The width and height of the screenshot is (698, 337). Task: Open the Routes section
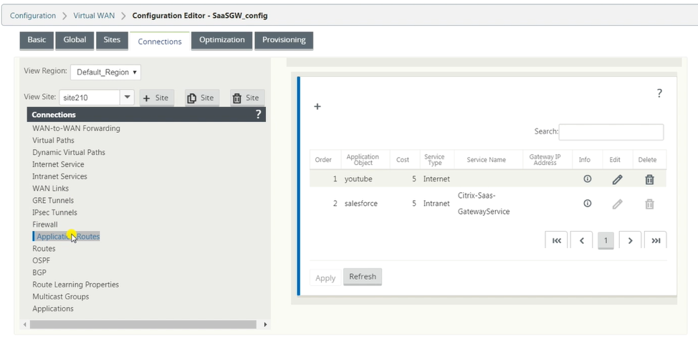coord(44,248)
